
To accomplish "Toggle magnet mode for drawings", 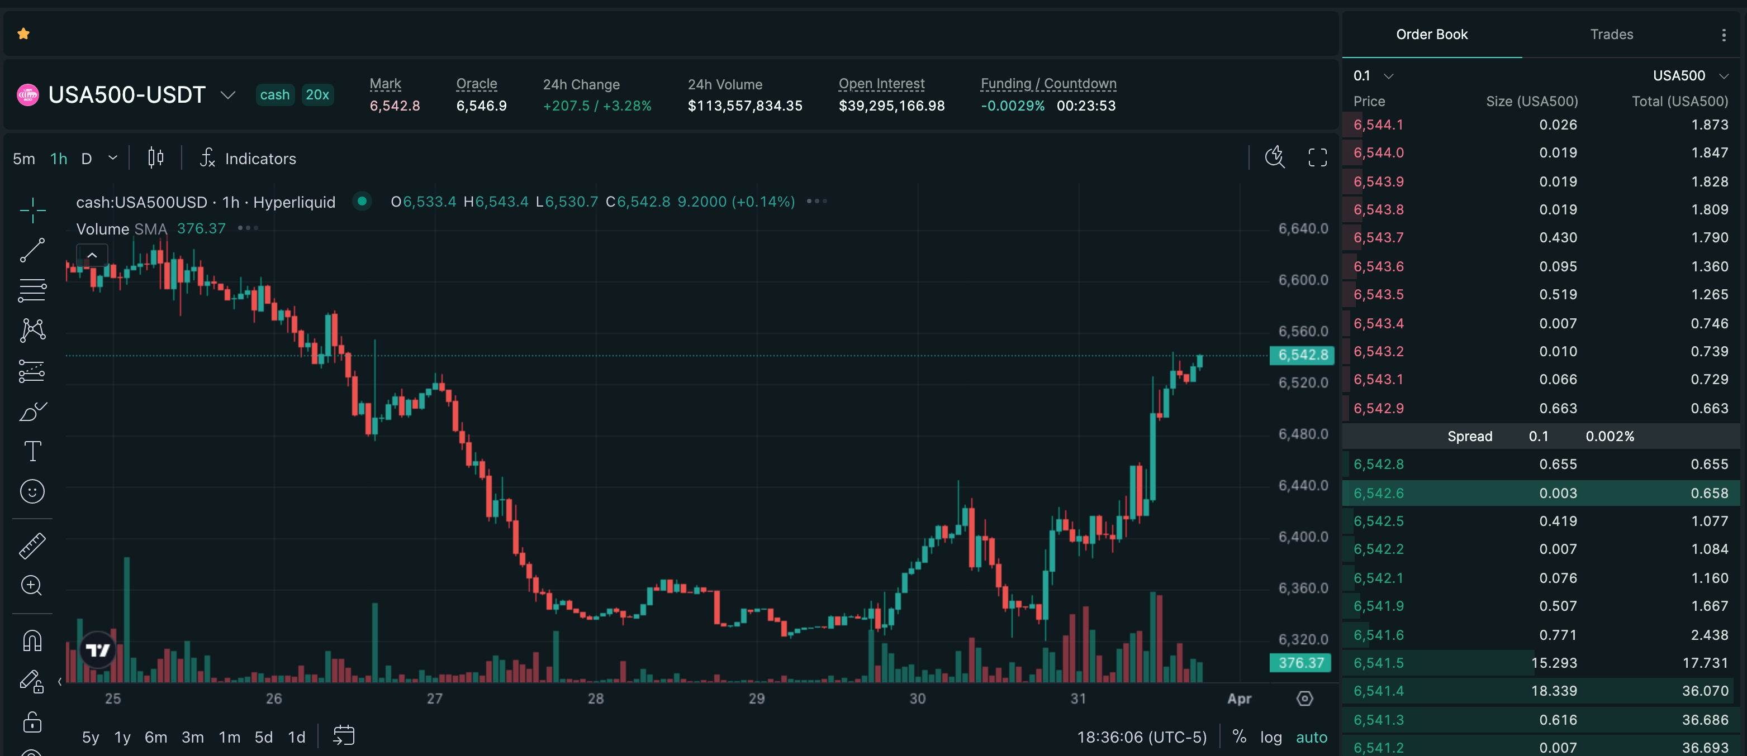I will click(x=32, y=640).
